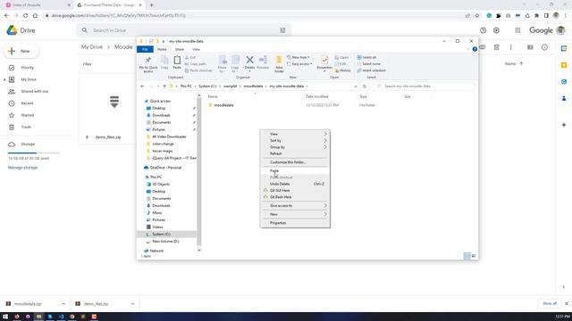Click the Drive search options slider icon
The width and height of the screenshot is (572, 321).
(282, 30)
